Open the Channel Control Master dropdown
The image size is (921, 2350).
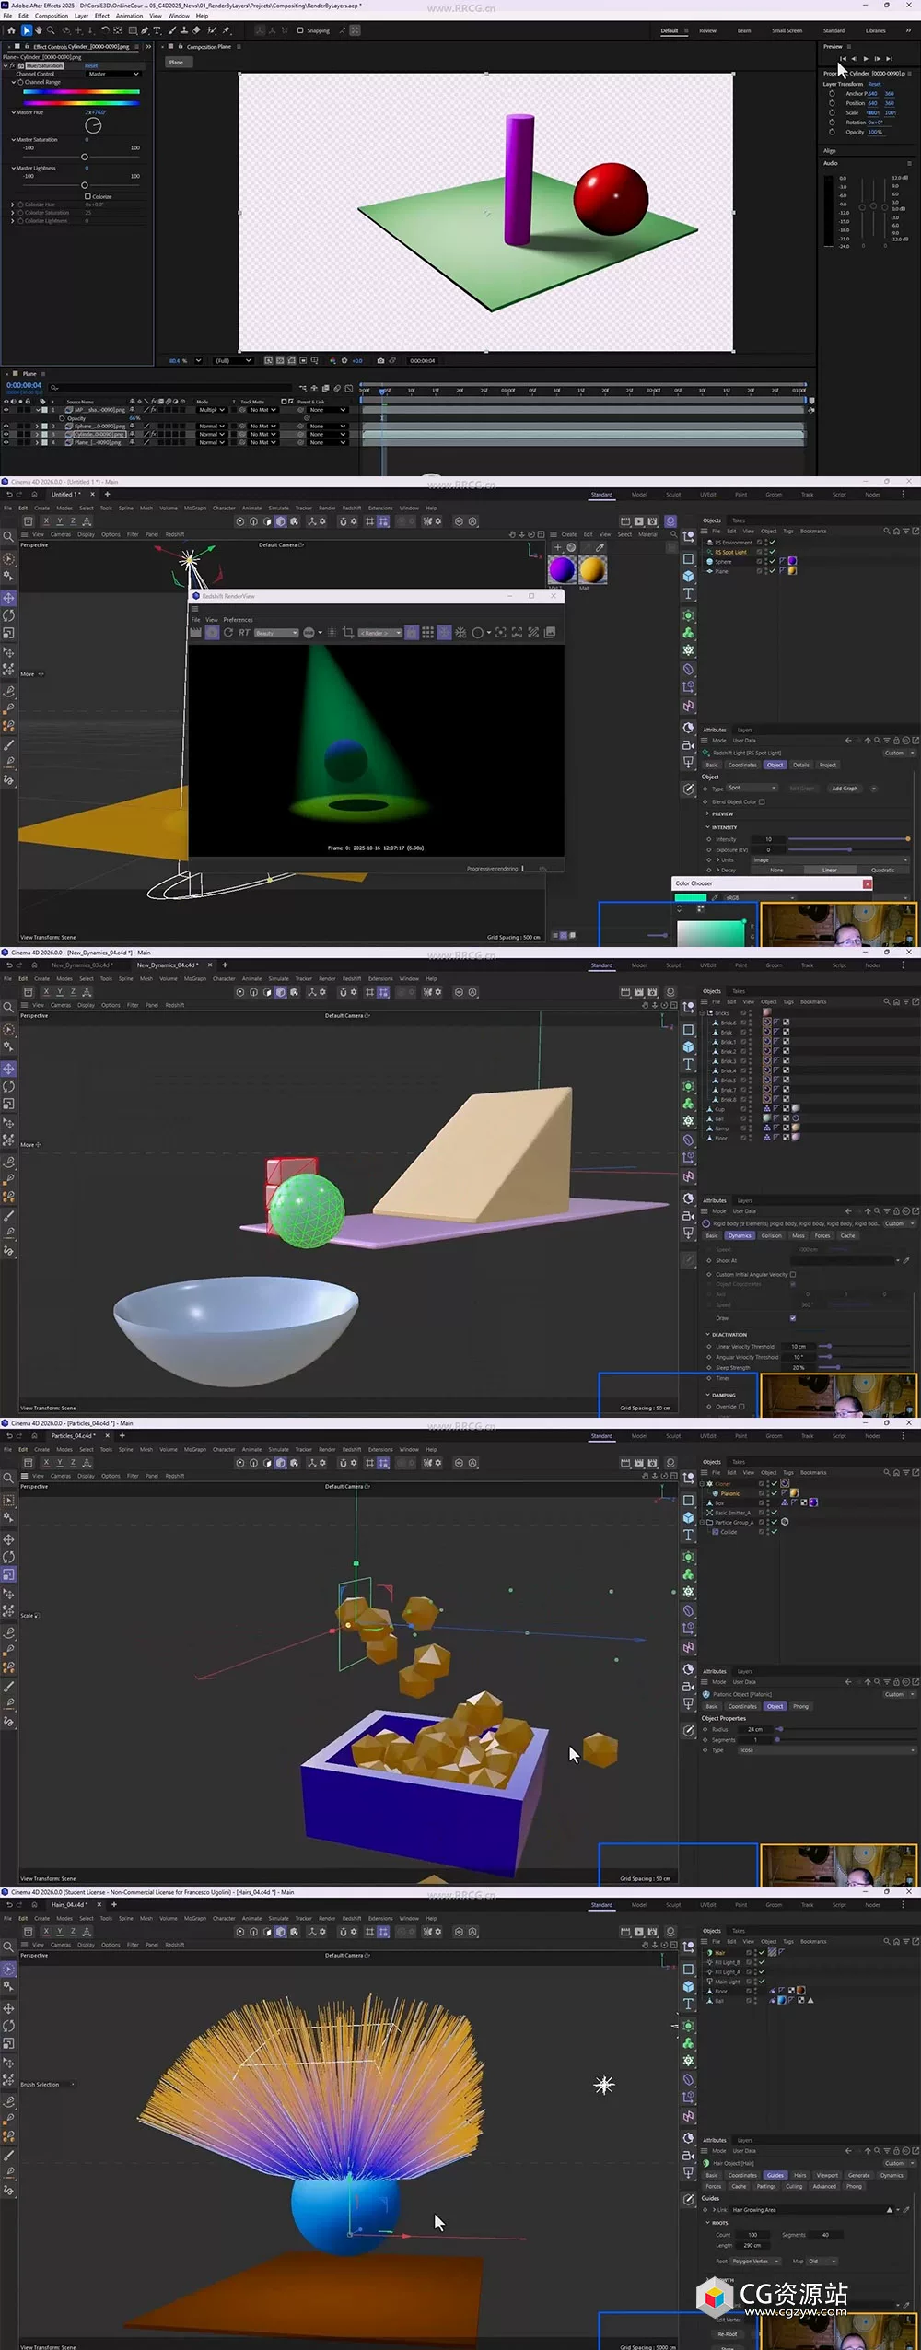pos(114,74)
